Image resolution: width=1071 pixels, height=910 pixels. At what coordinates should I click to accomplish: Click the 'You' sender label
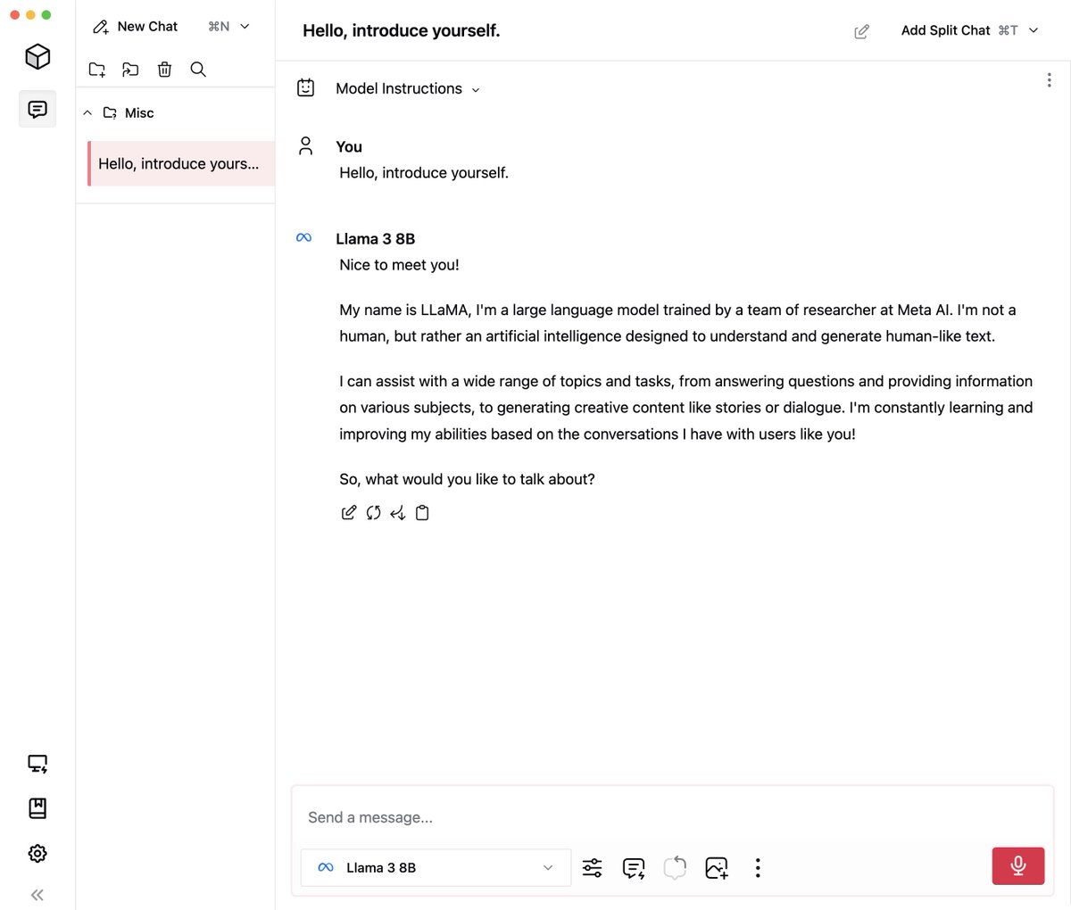point(349,147)
